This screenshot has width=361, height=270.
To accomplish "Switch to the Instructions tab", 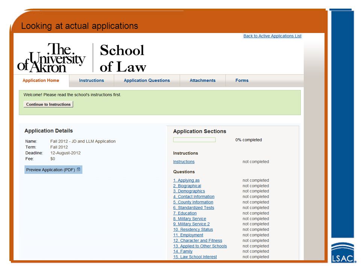I will tap(91, 80).
